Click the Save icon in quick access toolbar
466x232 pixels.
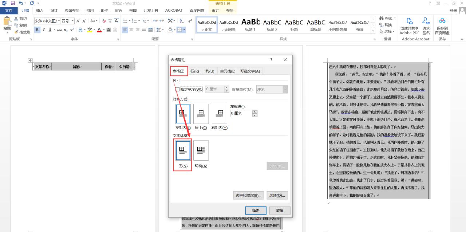pyautogui.click(x=13, y=3)
